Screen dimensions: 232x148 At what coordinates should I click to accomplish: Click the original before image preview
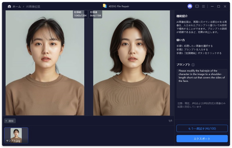click(45, 63)
